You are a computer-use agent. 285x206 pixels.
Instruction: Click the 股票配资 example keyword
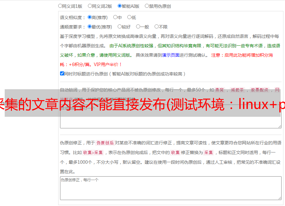[260, 90]
